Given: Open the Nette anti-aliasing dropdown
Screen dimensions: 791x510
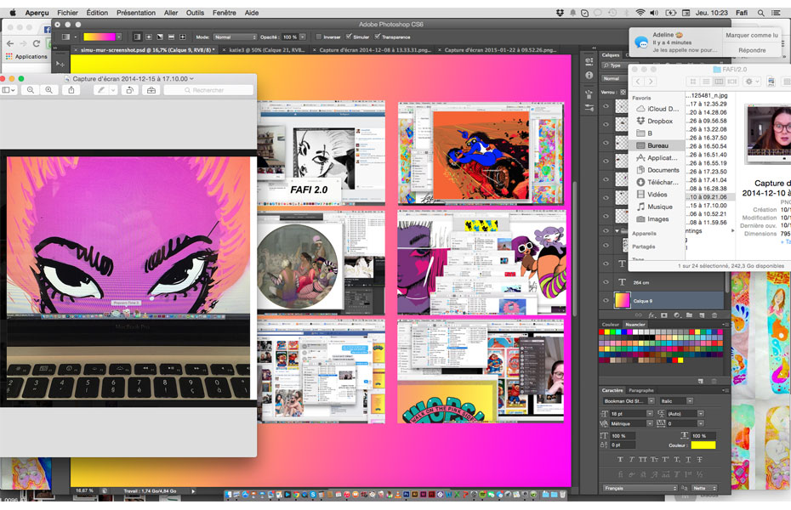Looking at the screenshot, I should (x=704, y=488).
